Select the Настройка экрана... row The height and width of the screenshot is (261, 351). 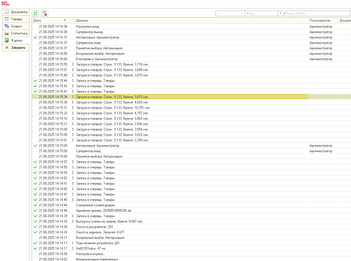pyautogui.click(x=191, y=254)
